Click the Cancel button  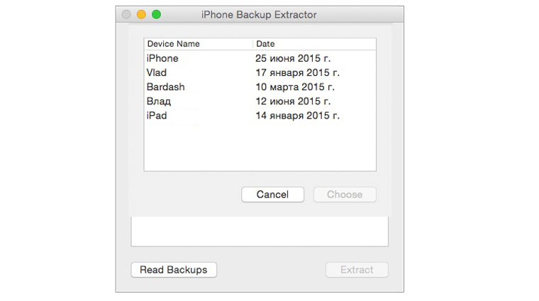pos(272,195)
